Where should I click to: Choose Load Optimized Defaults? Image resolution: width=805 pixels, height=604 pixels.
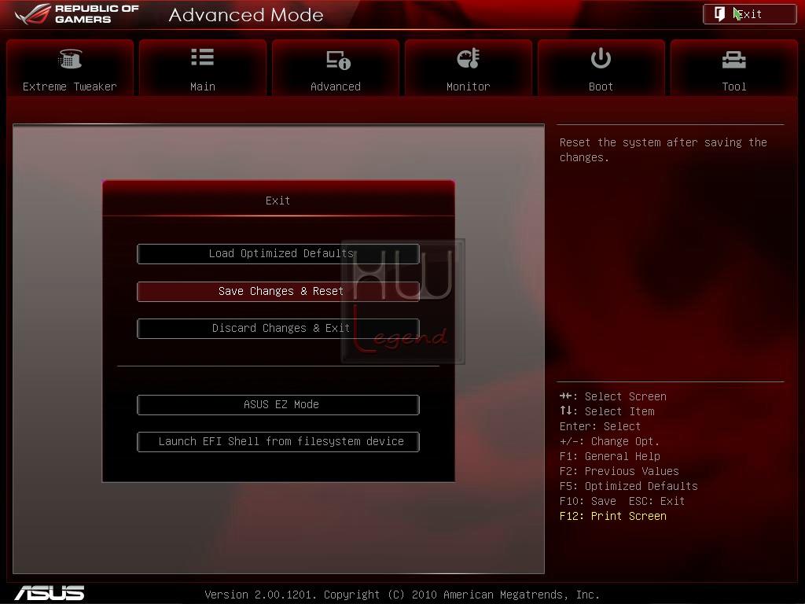tap(278, 254)
